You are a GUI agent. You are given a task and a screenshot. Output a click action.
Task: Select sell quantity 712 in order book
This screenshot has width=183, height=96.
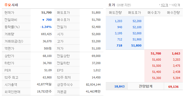[x=120, y=39]
